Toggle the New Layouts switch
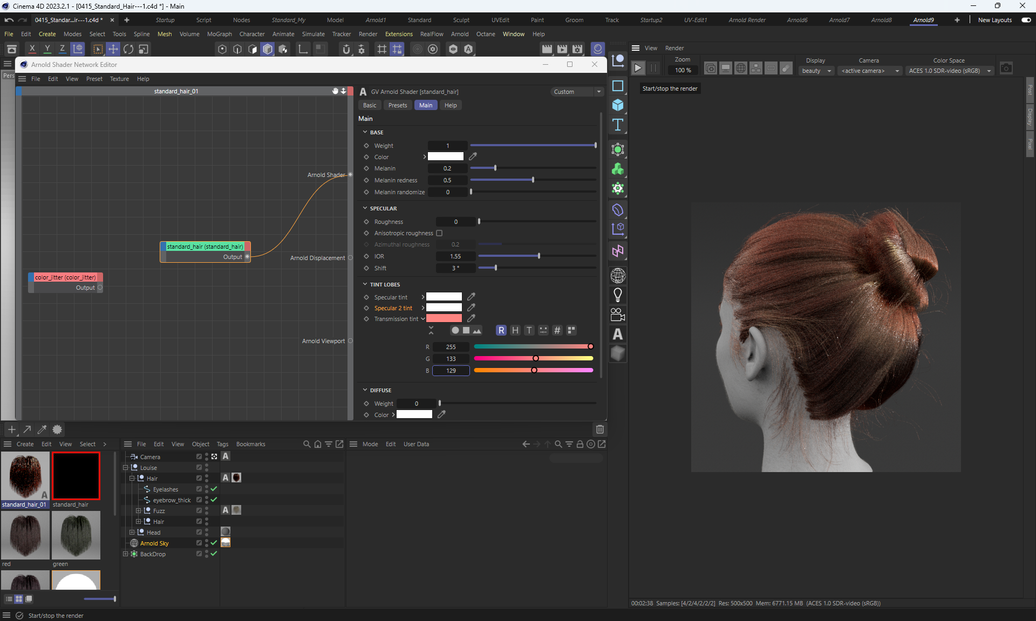Screen dimensions: 1036x621 pyautogui.click(x=1026, y=20)
